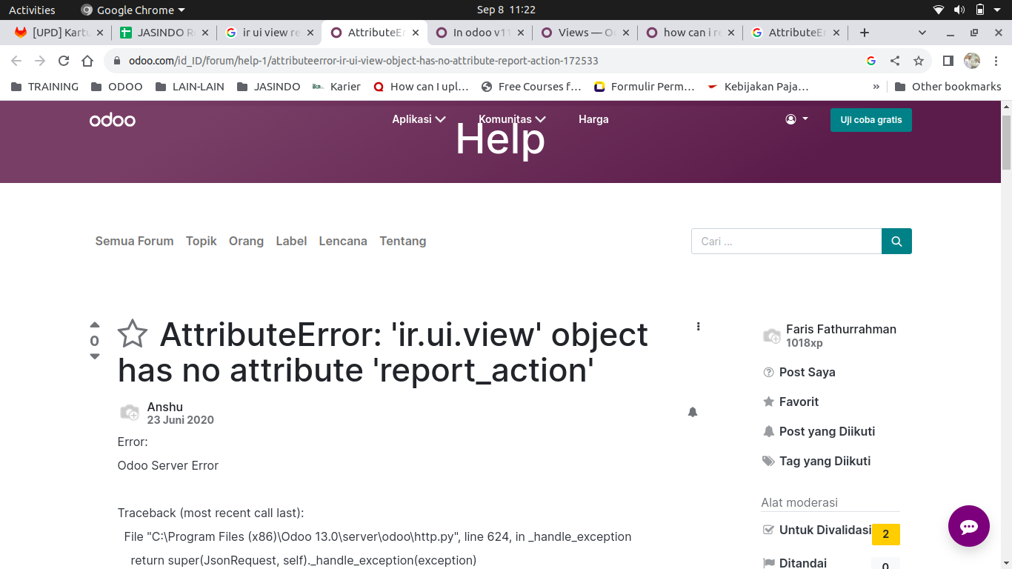Click the teal search magnifier button
1012x569 pixels.
896,242
